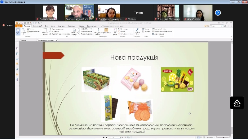Image resolution: width=248 pixels, height=139 pixels.
Task: Switch to the Вид ribbon tab
Action: tap(46, 26)
